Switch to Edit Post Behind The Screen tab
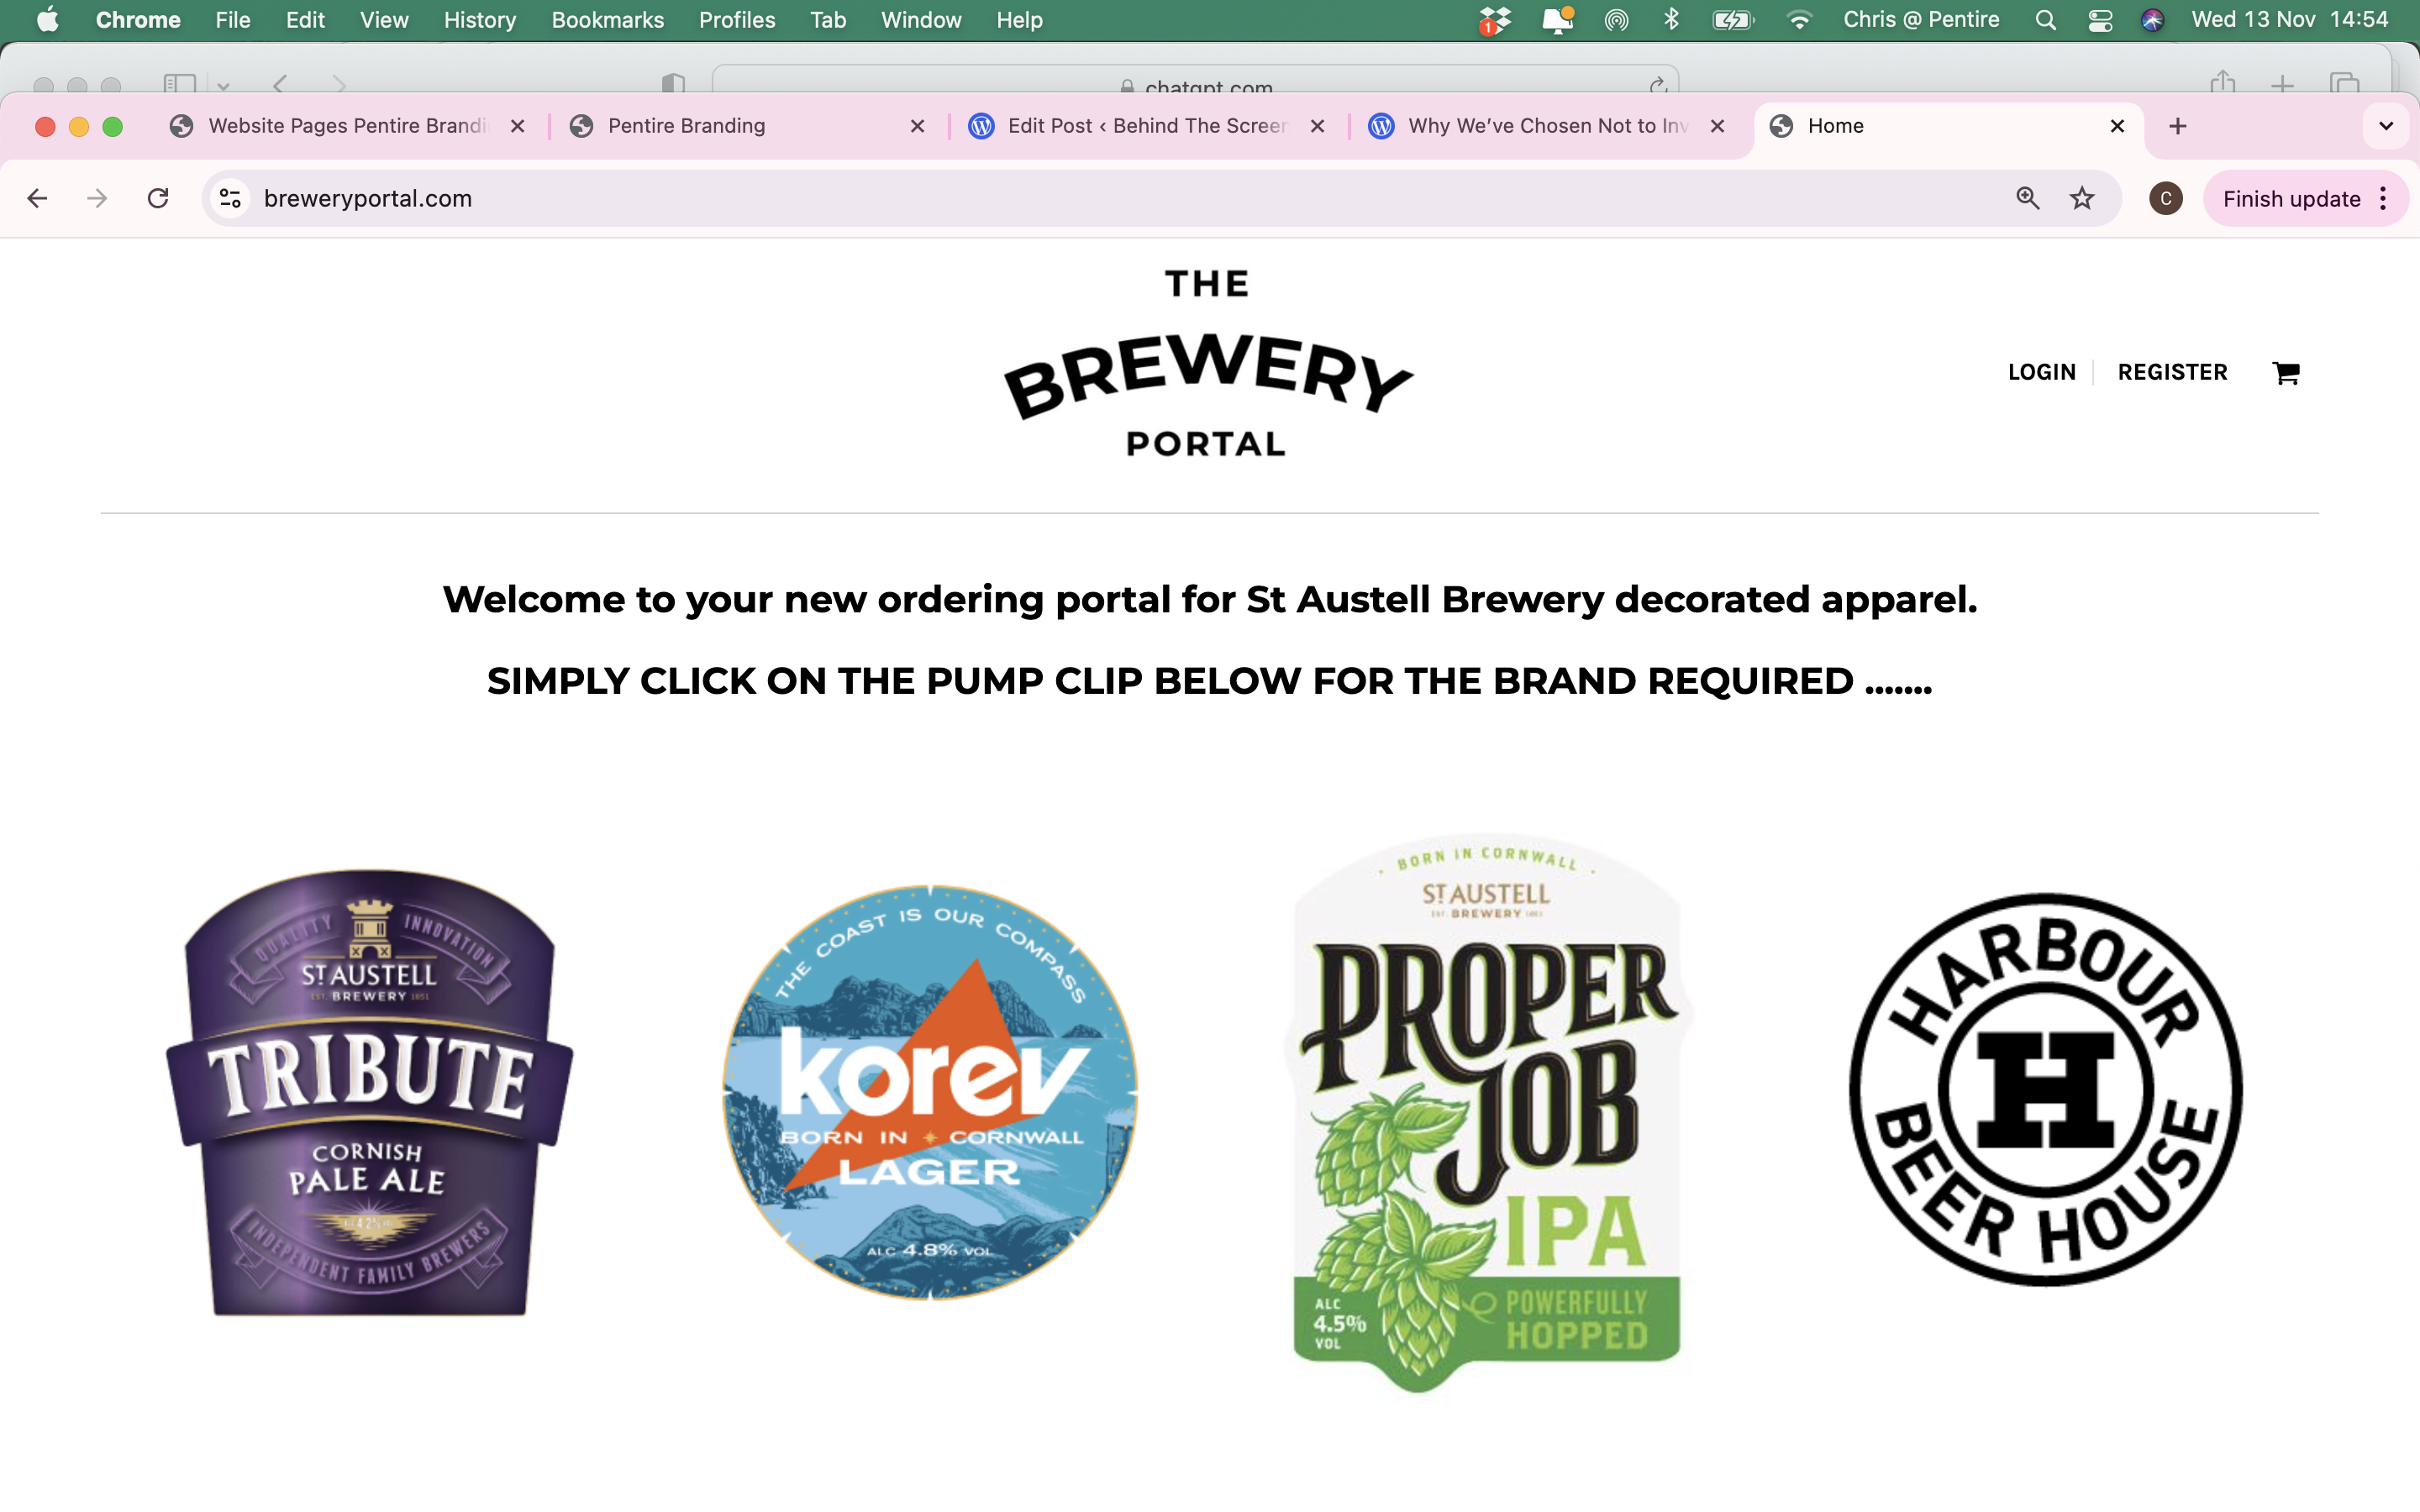This screenshot has width=2420, height=1512. pos(1147,126)
